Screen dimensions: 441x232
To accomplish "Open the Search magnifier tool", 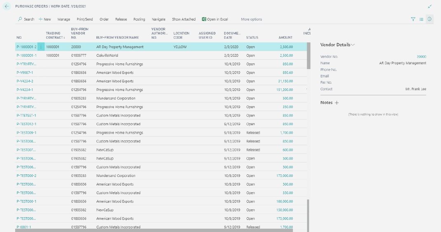I will point(20,19).
